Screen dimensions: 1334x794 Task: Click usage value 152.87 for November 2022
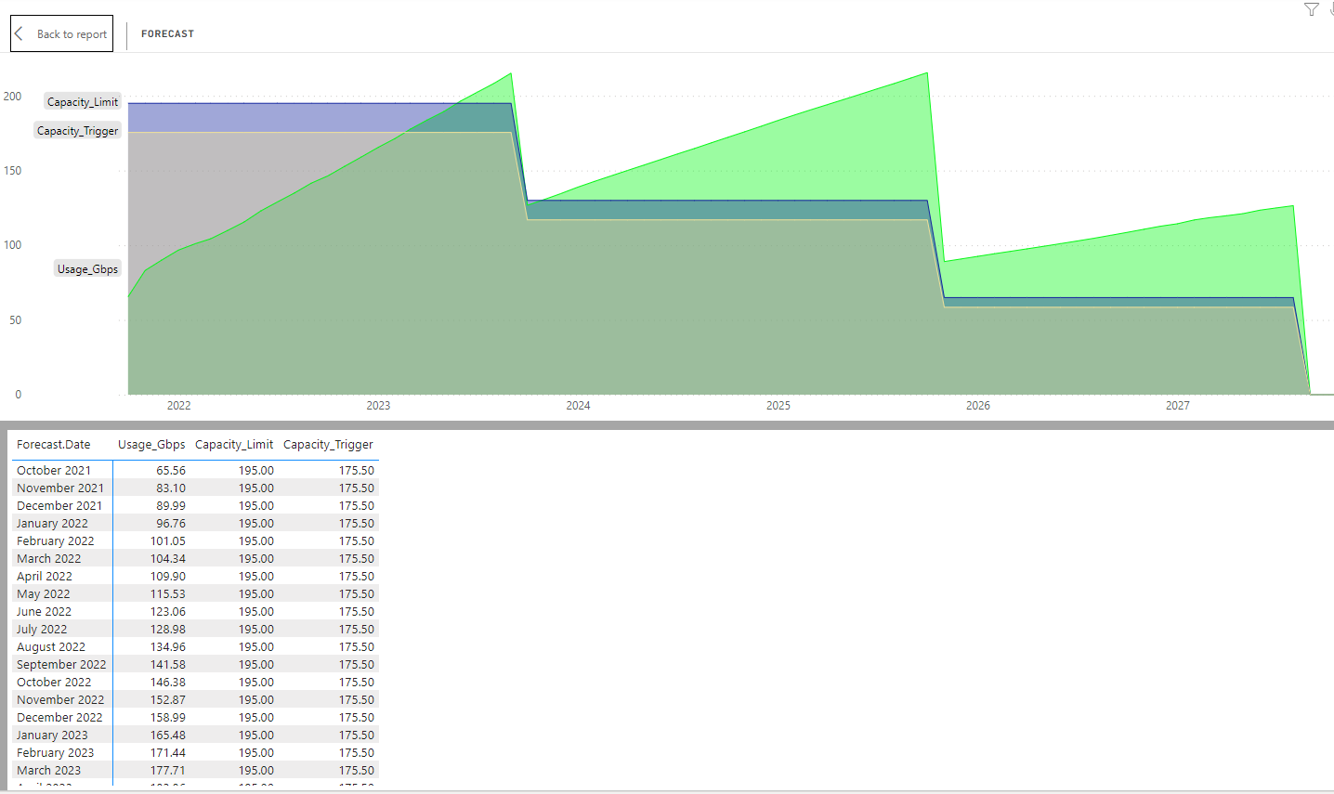tap(168, 700)
